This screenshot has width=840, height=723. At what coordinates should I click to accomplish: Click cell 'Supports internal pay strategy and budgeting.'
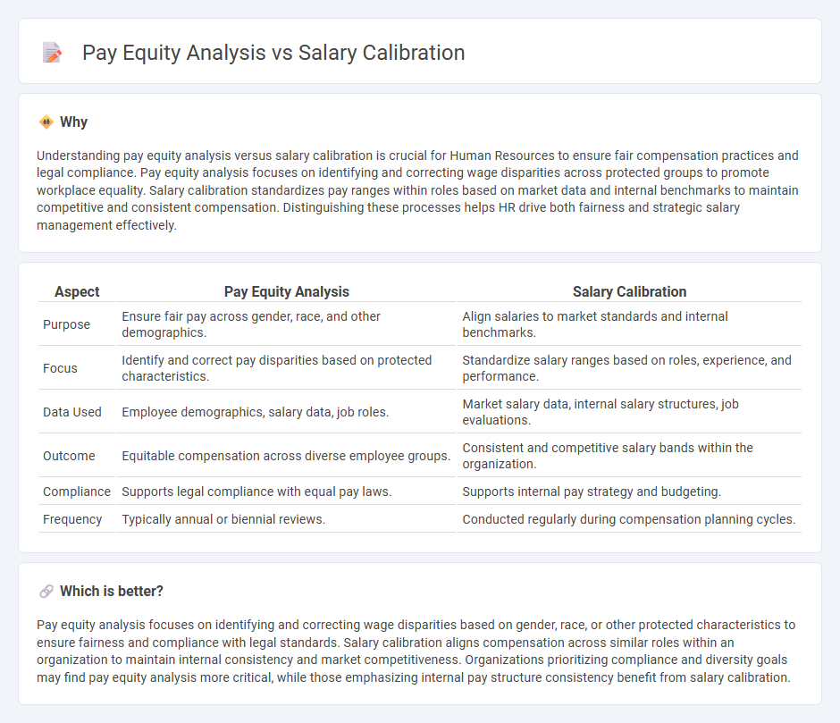pyautogui.click(x=629, y=492)
